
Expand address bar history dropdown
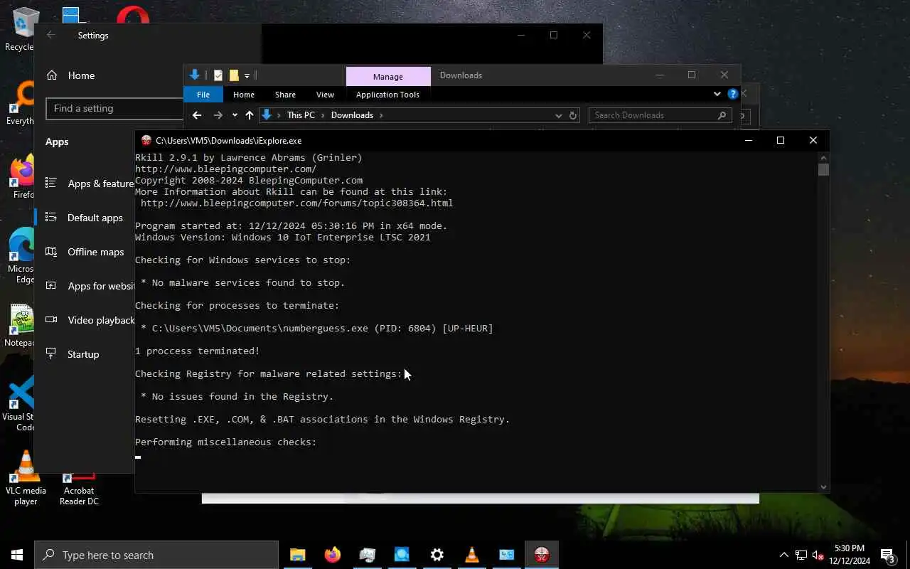coord(559,115)
